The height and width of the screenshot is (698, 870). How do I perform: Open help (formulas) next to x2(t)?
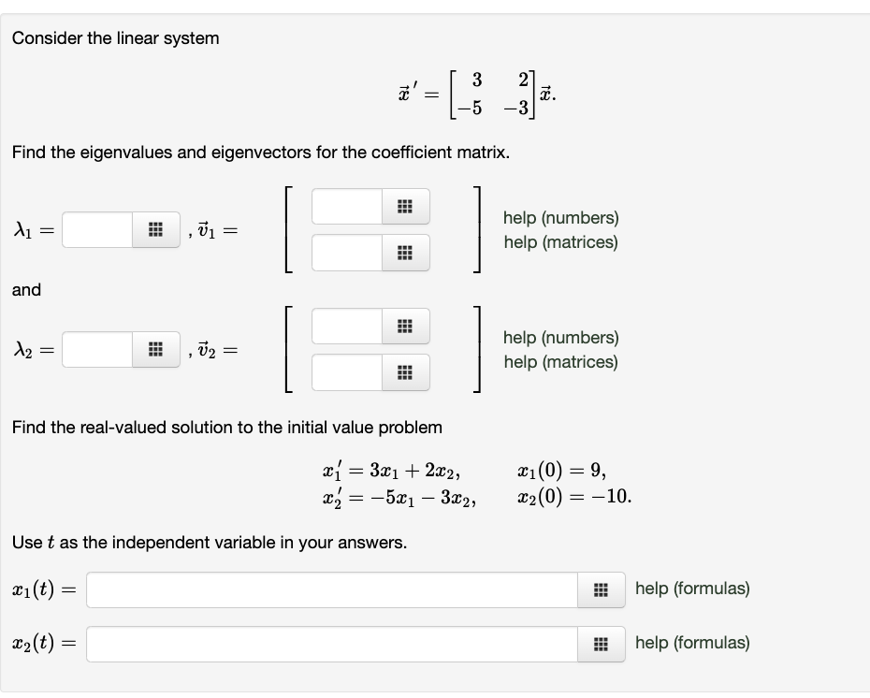point(690,643)
